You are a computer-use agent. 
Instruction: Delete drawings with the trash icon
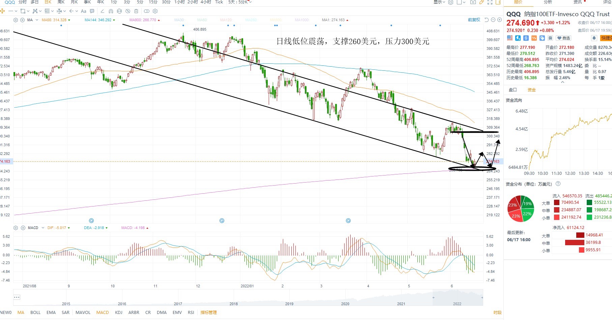click(136, 11)
